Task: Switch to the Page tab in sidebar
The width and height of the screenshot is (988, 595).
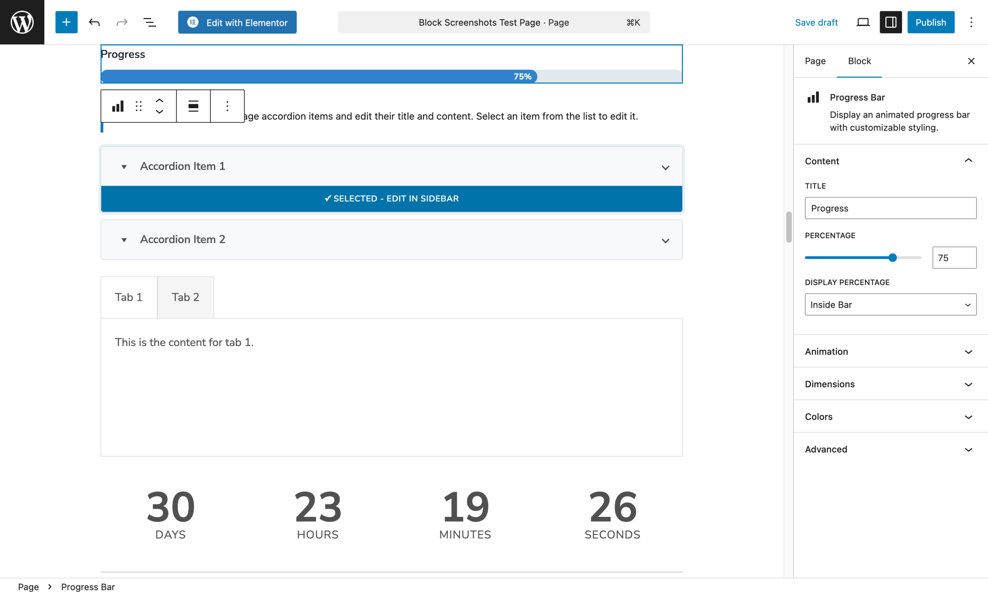Action: 815,61
